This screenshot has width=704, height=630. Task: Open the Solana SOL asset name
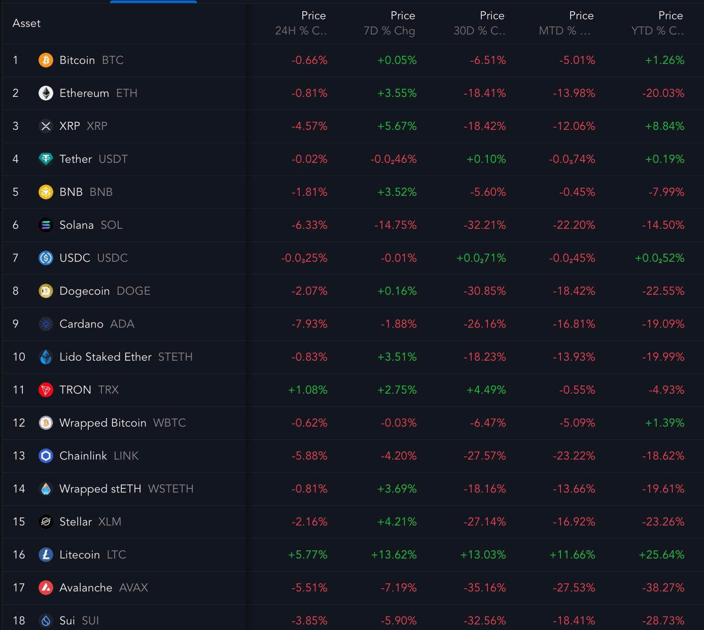tap(91, 225)
